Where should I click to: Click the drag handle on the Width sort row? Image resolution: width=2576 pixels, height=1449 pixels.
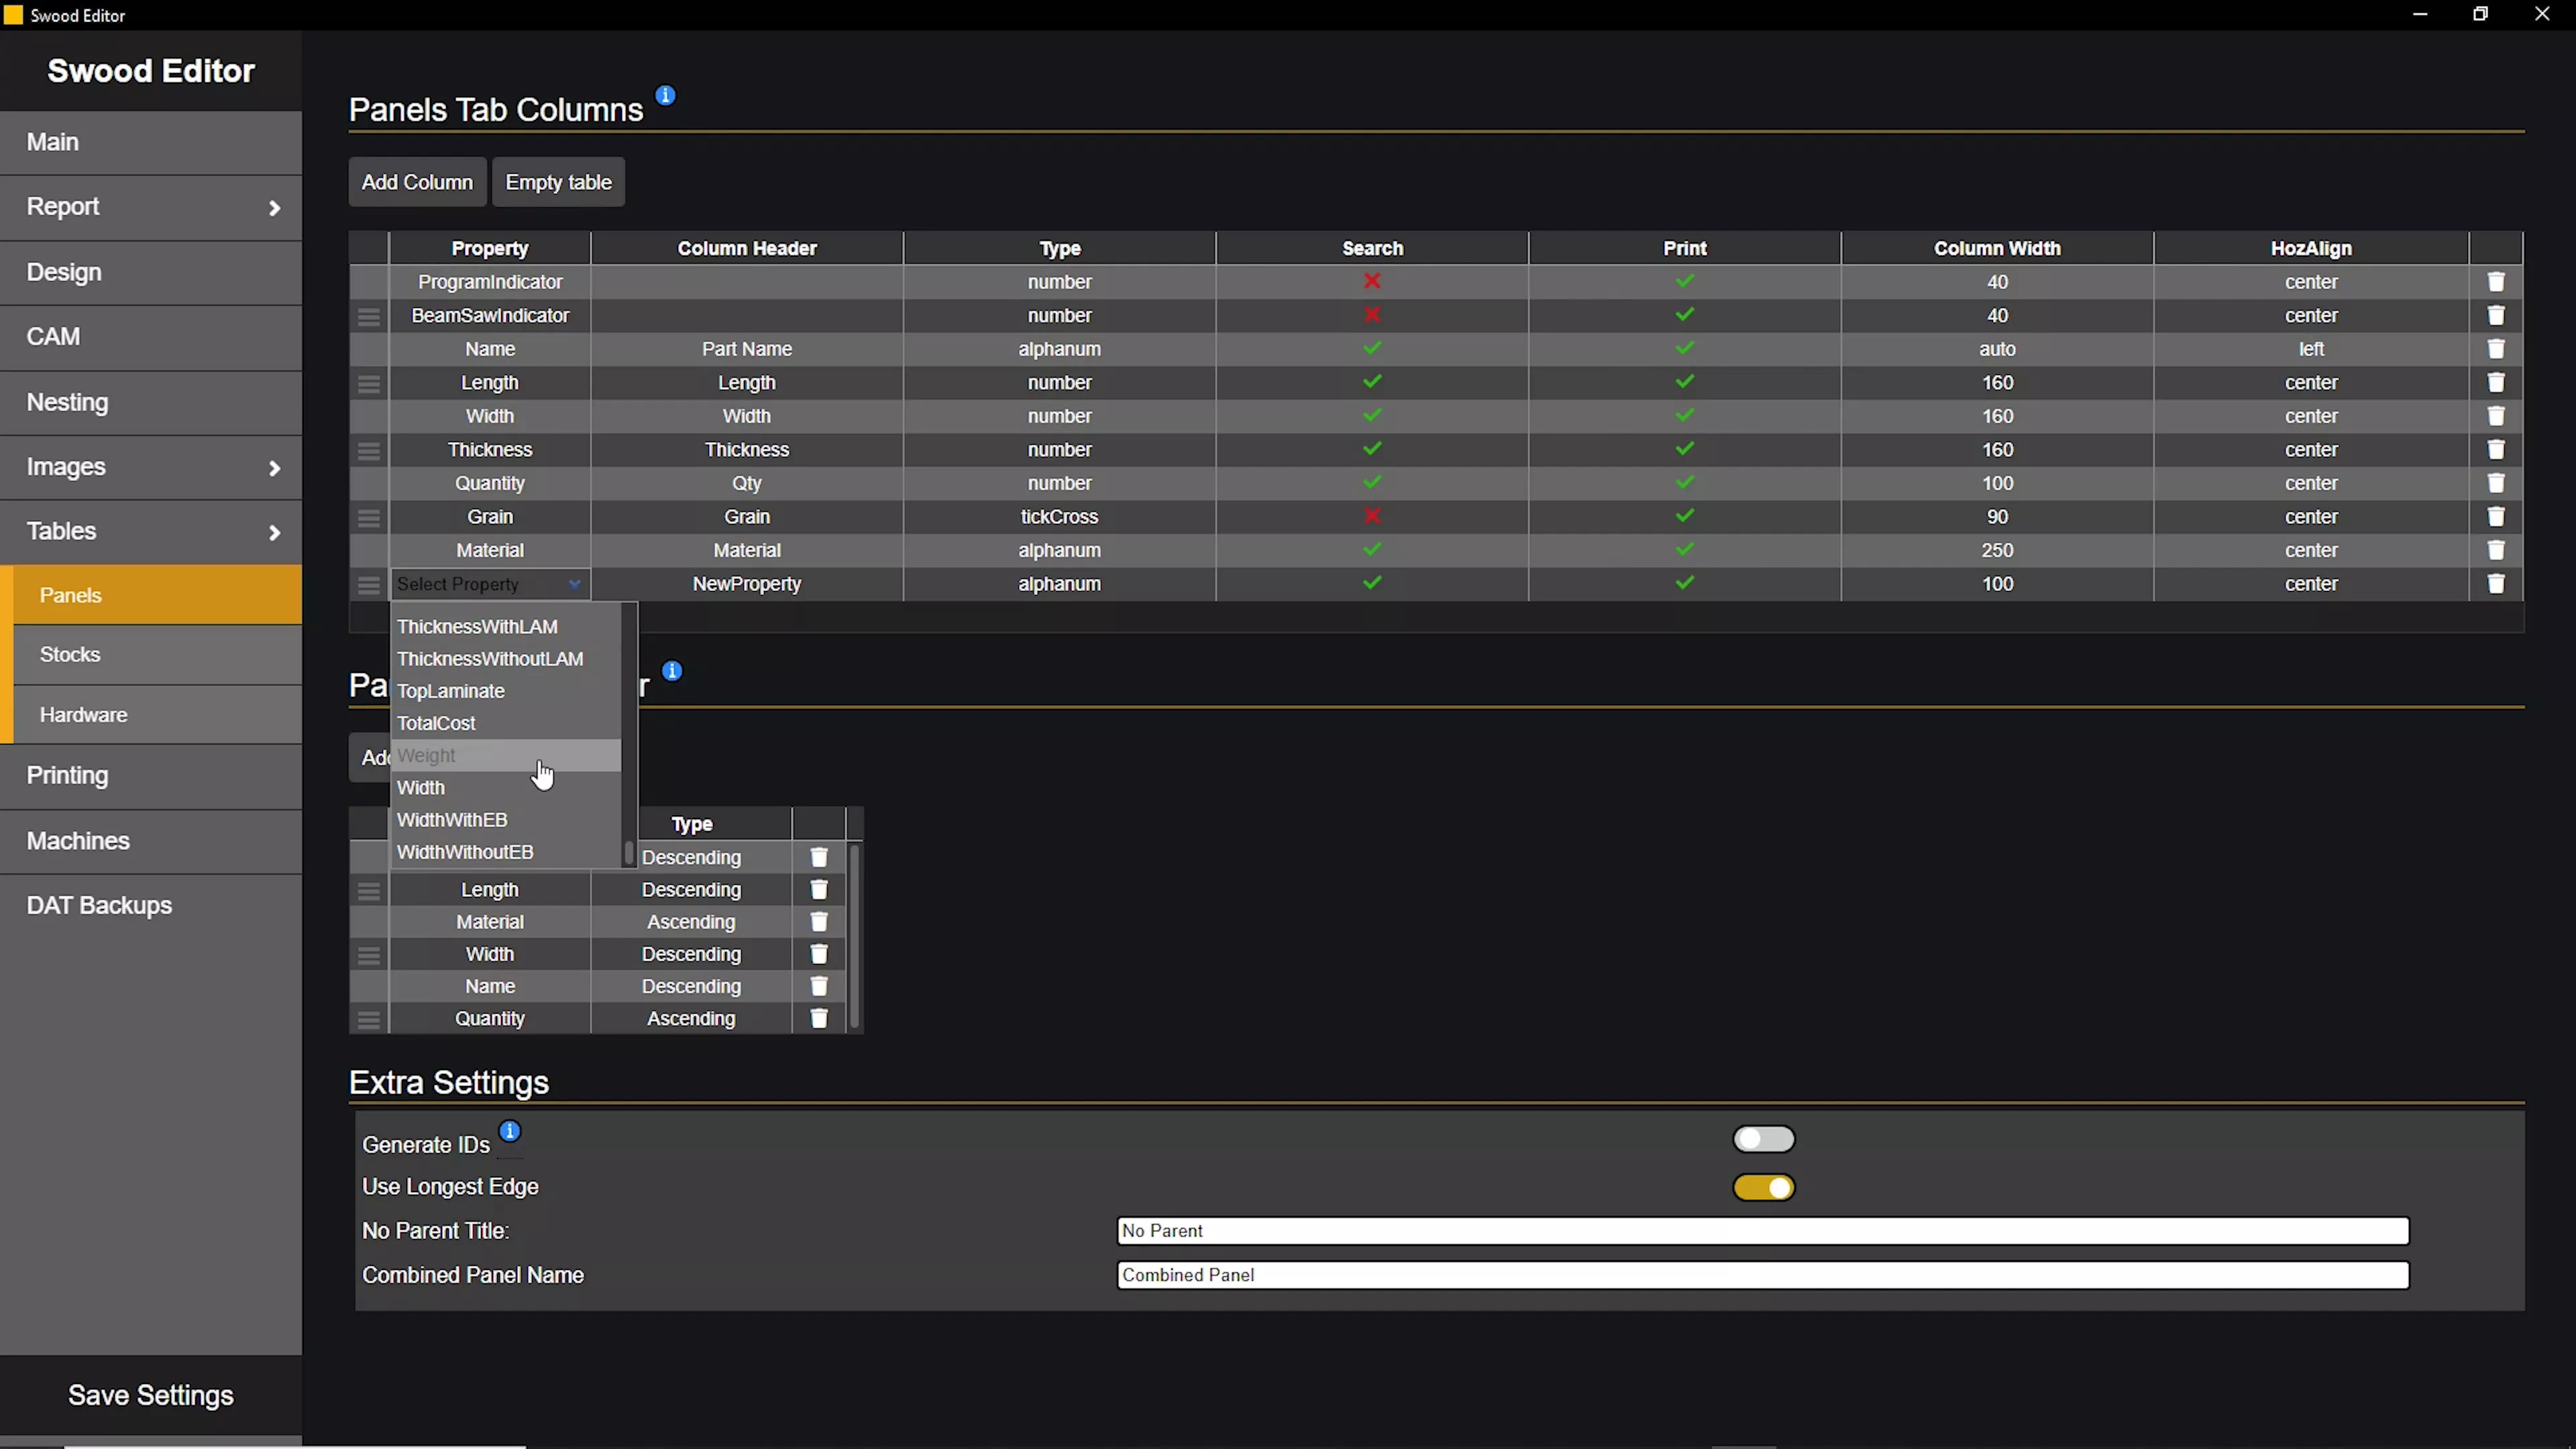(x=368, y=955)
